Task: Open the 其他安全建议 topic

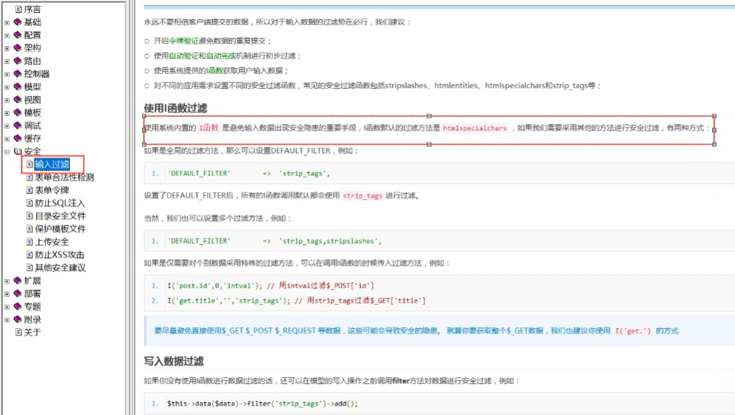Action: pos(61,267)
